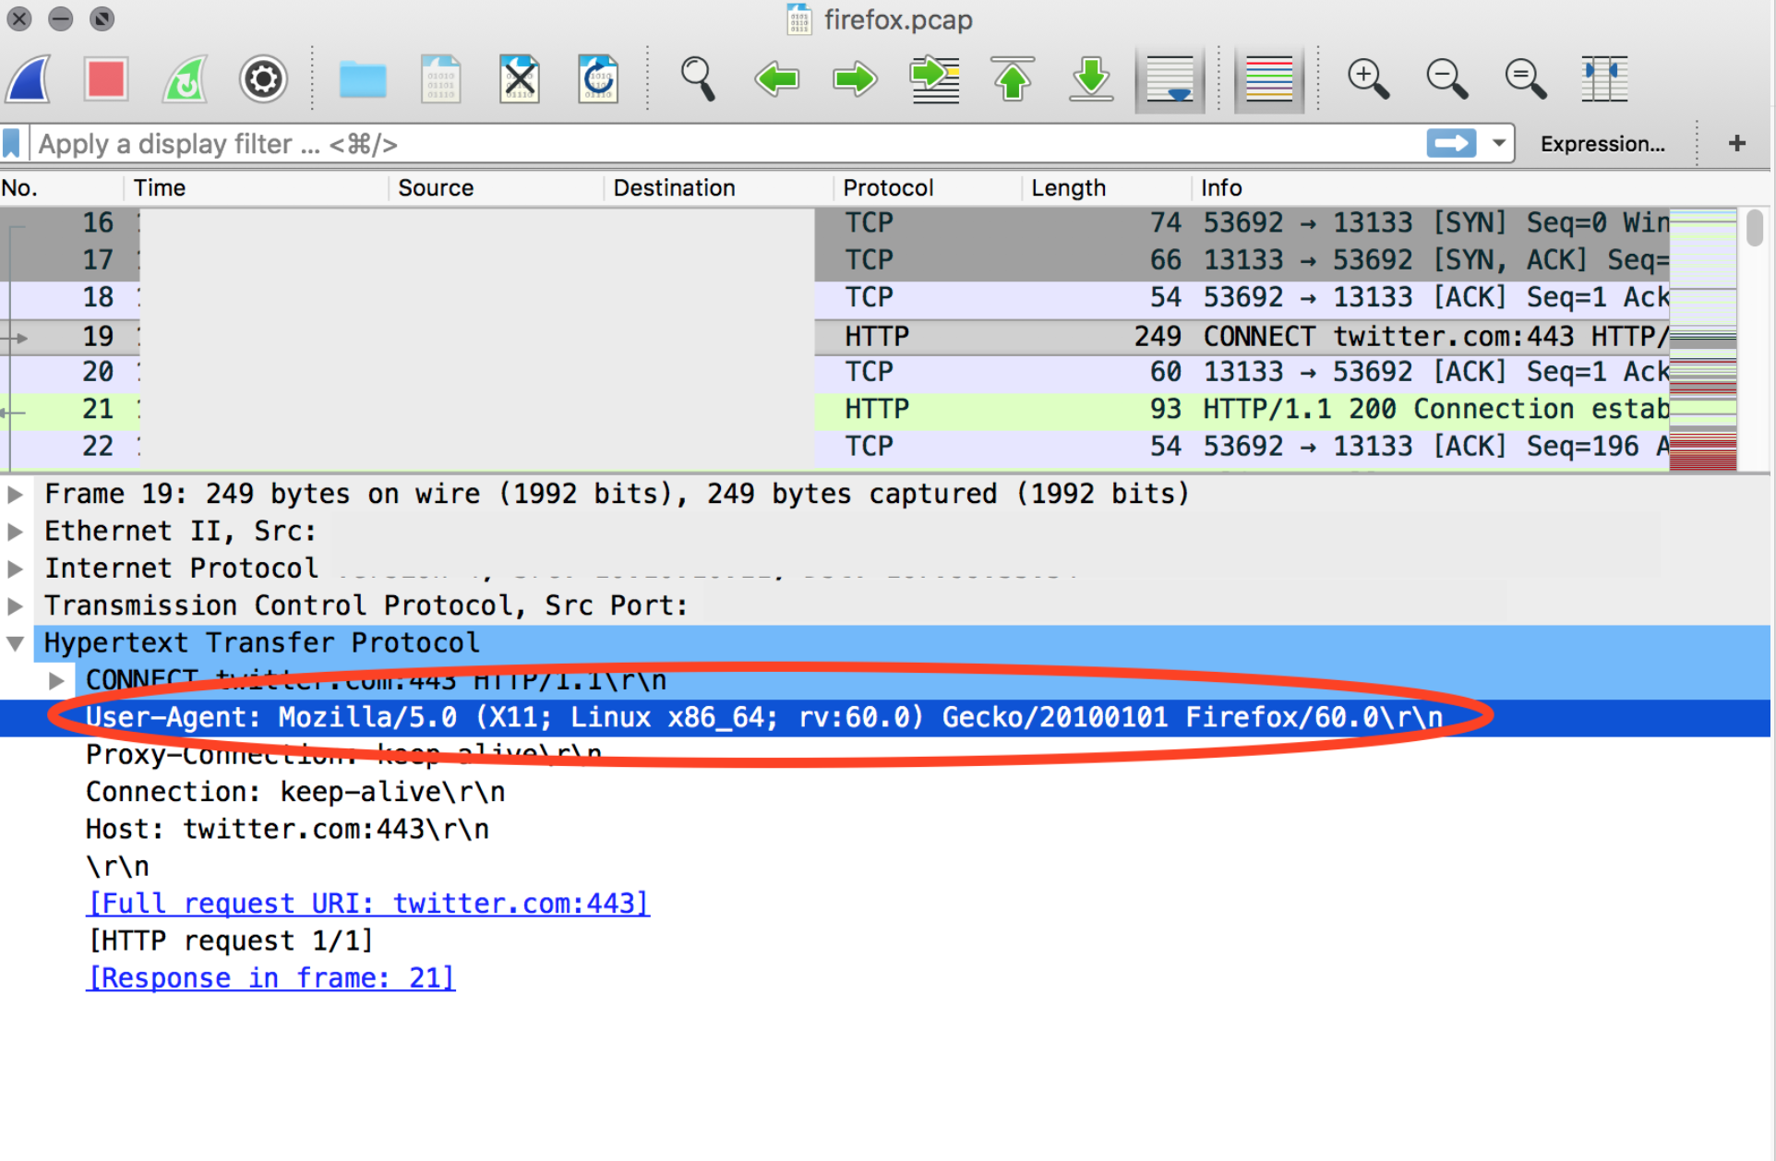Expand the Ethernet II tree item
The width and height of the screenshot is (1776, 1161).
point(16,532)
